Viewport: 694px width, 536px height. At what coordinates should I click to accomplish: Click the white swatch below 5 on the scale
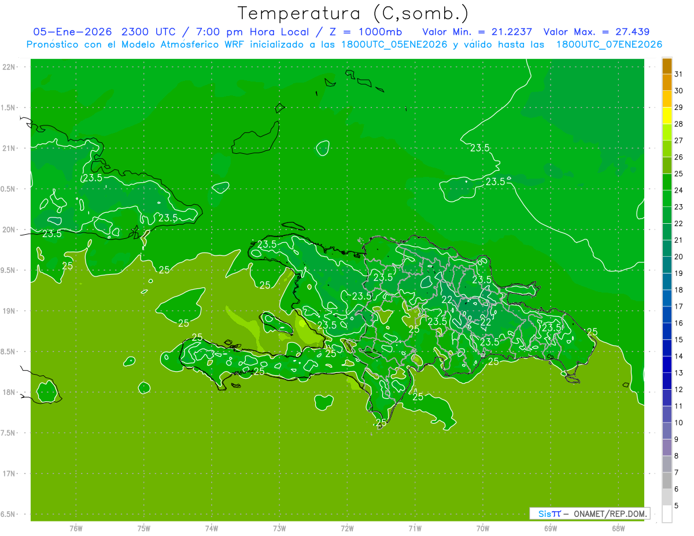(x=667, y=514)
